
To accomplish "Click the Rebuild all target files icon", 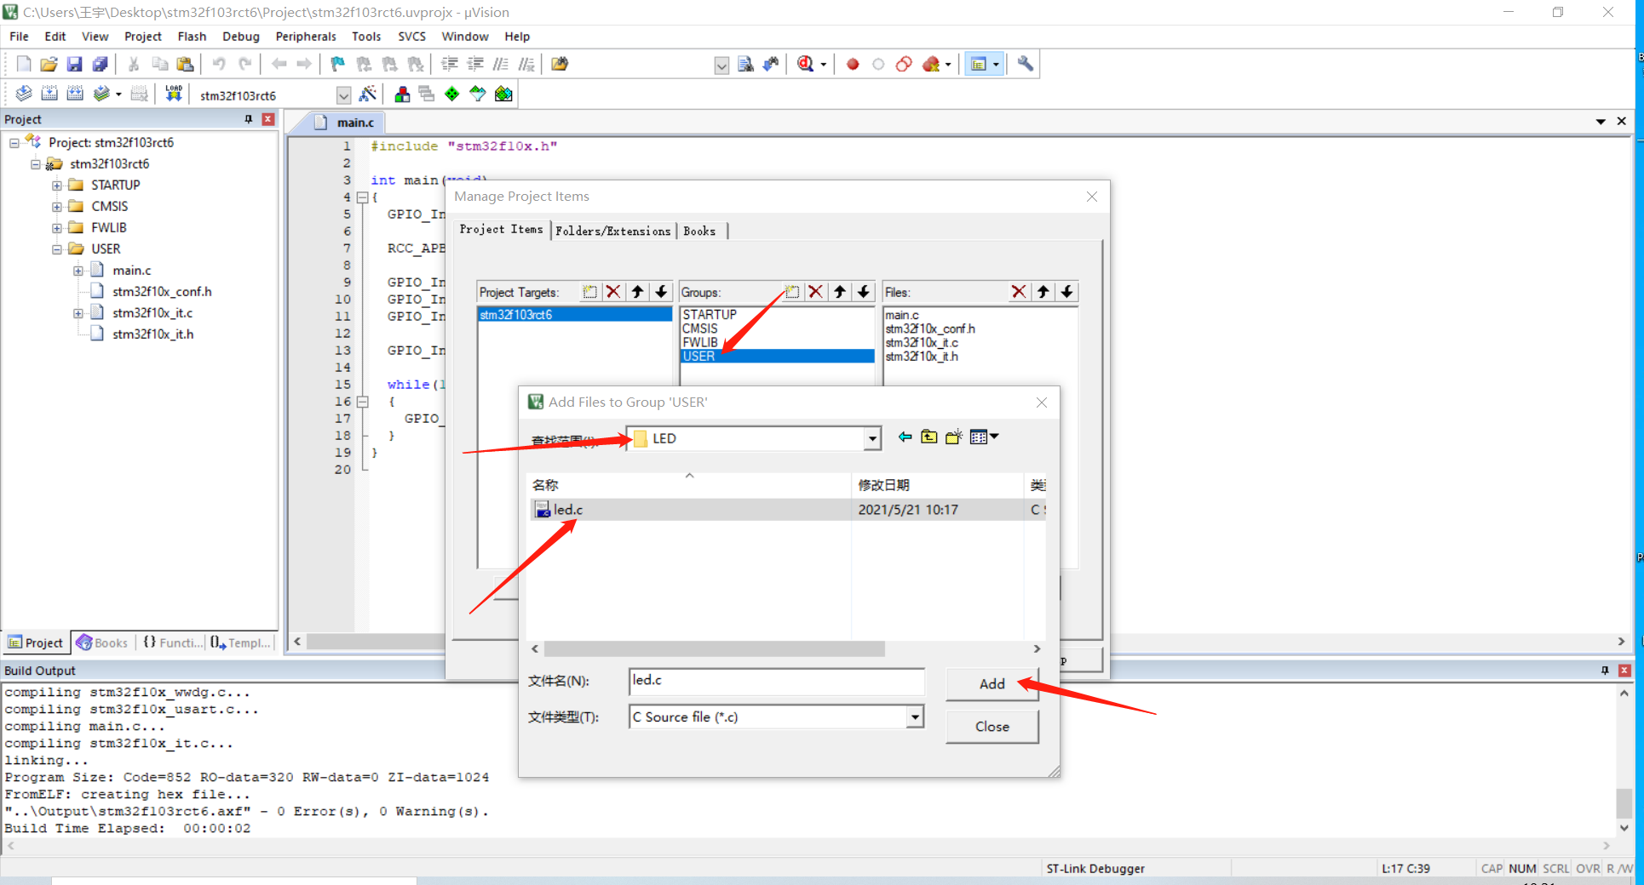I will [75, 94].
